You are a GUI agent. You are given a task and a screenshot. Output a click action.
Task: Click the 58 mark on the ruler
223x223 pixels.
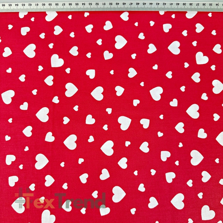[57, 5]
